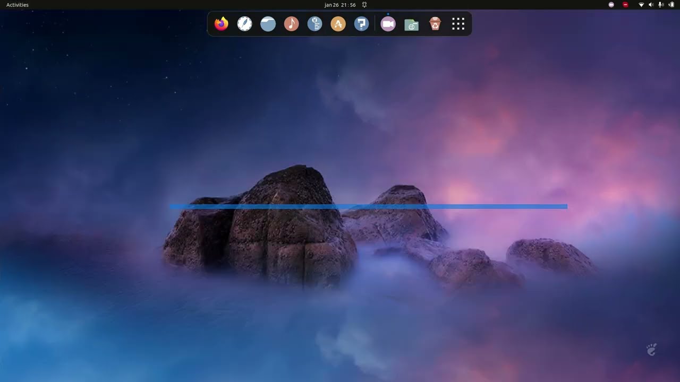680x382 pixels.
Task: Stop recording via the red indicator icon
Action: [x=625, y=4]
